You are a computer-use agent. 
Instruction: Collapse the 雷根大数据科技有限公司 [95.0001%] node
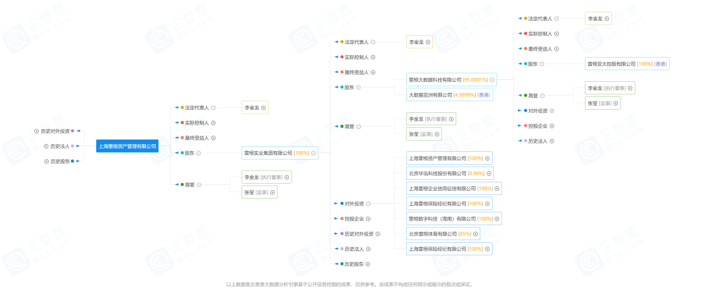492,80
